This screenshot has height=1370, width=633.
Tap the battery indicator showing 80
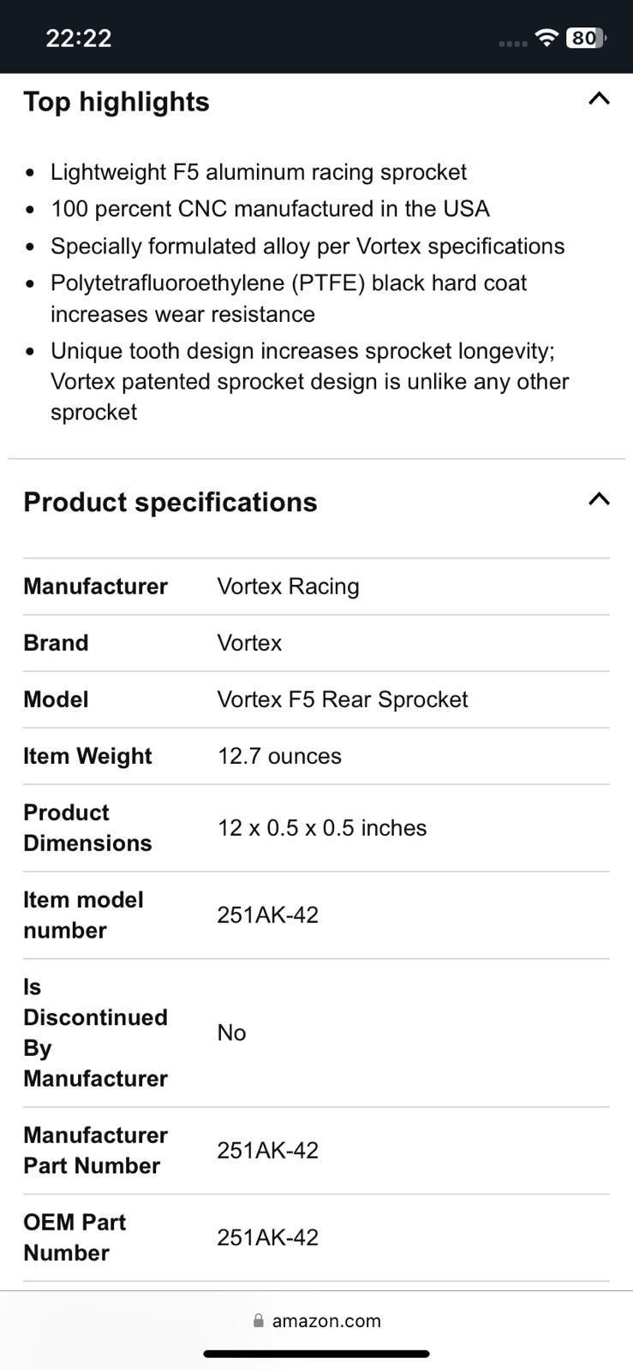pos(586,38)
